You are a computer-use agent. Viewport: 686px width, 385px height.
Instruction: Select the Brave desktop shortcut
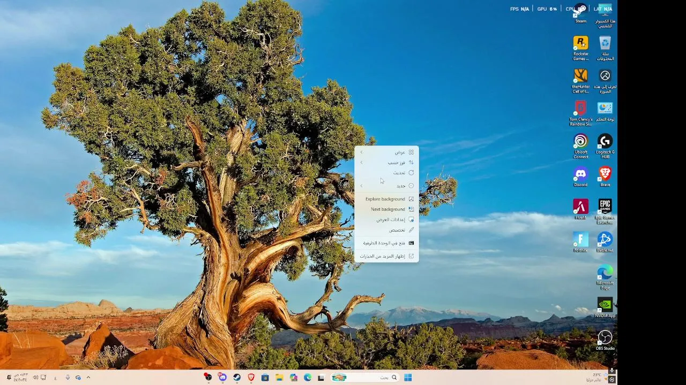605,177
